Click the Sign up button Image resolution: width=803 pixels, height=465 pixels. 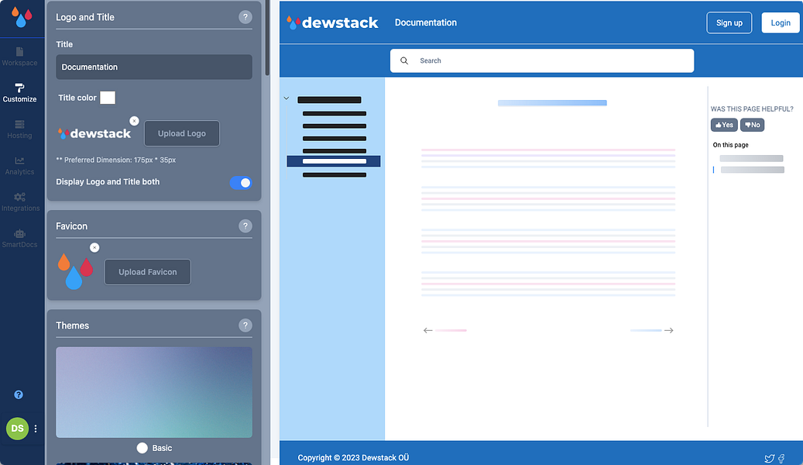pos(729,22)
